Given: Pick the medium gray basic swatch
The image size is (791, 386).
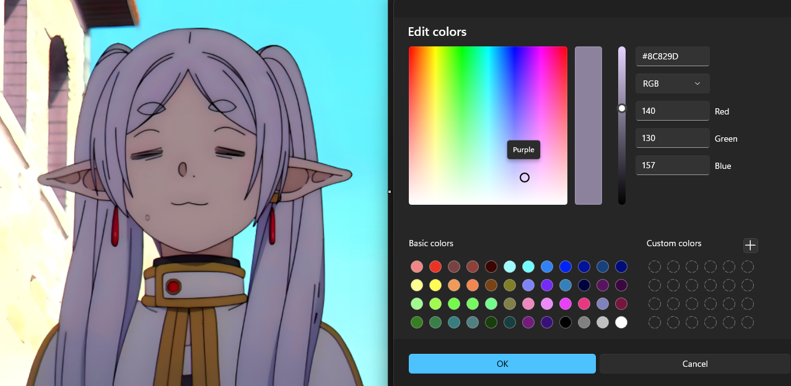Looking at the screenshot, I should tap(584, 322).
